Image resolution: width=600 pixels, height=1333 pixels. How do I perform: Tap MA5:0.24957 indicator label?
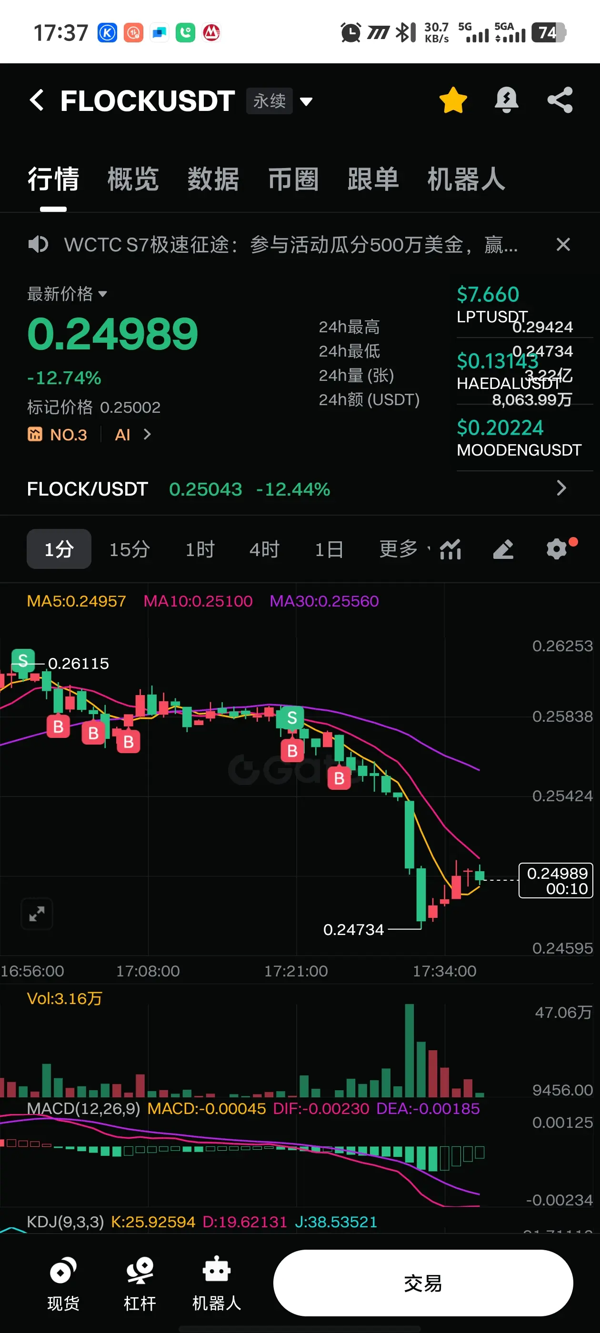[x=76, y=601]
